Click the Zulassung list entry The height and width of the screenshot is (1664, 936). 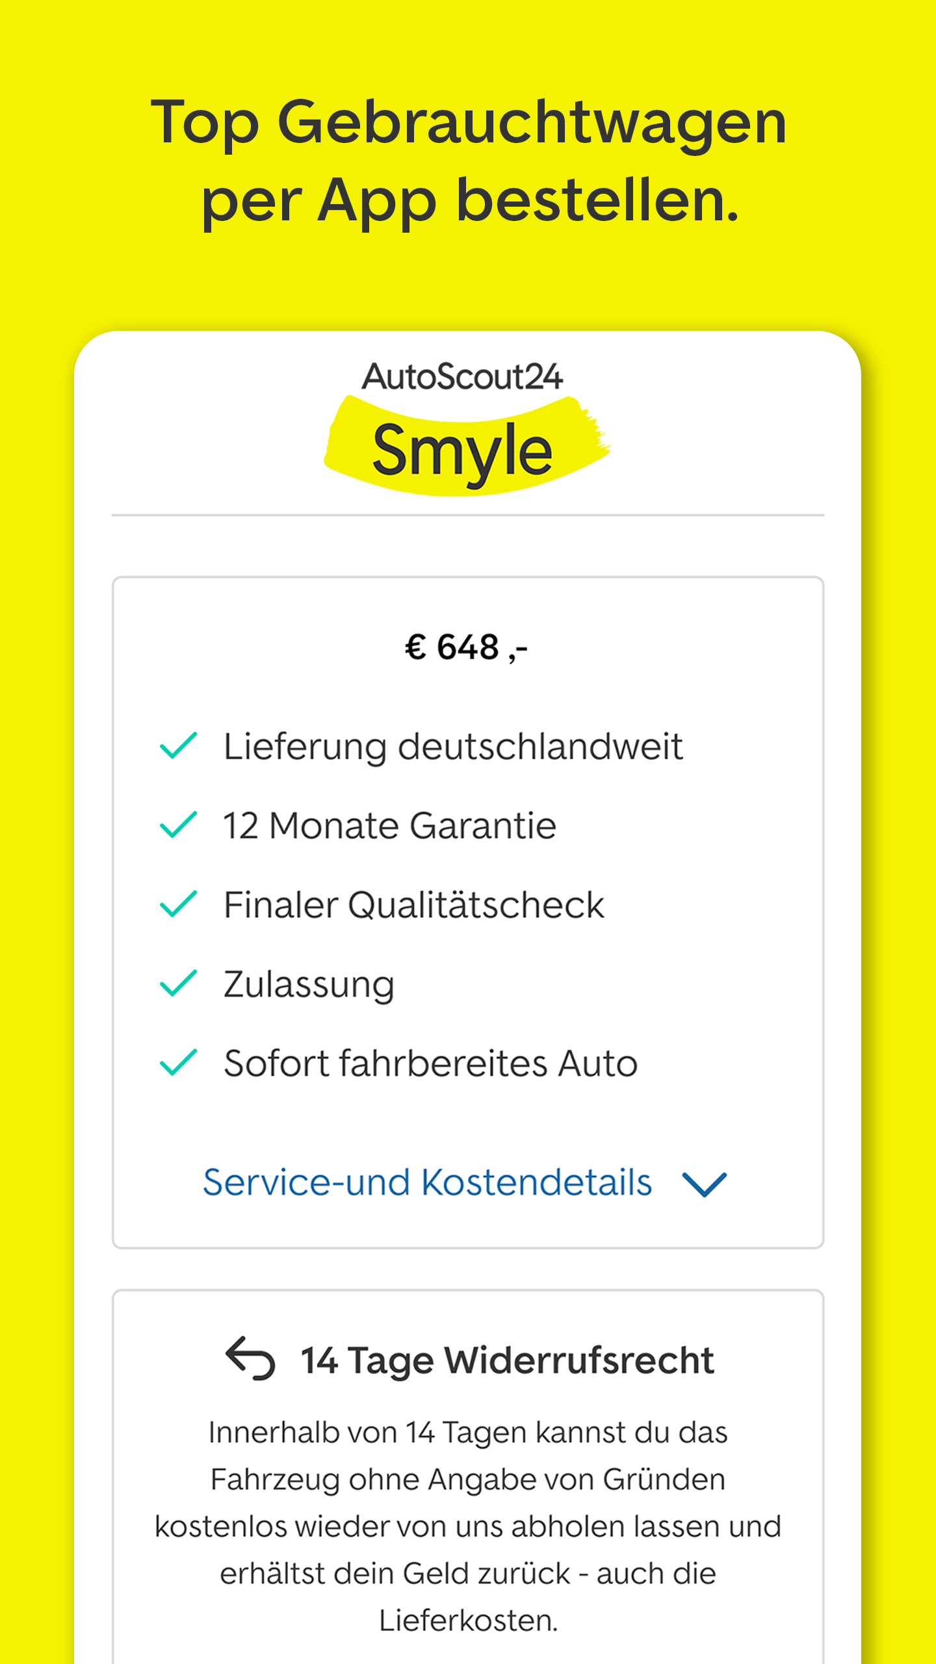[x=309, y=984]
